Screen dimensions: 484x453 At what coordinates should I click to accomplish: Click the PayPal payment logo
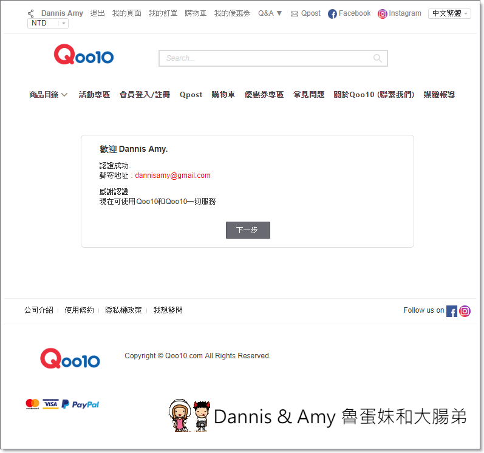pyautogui.click(x=80, y=404)
